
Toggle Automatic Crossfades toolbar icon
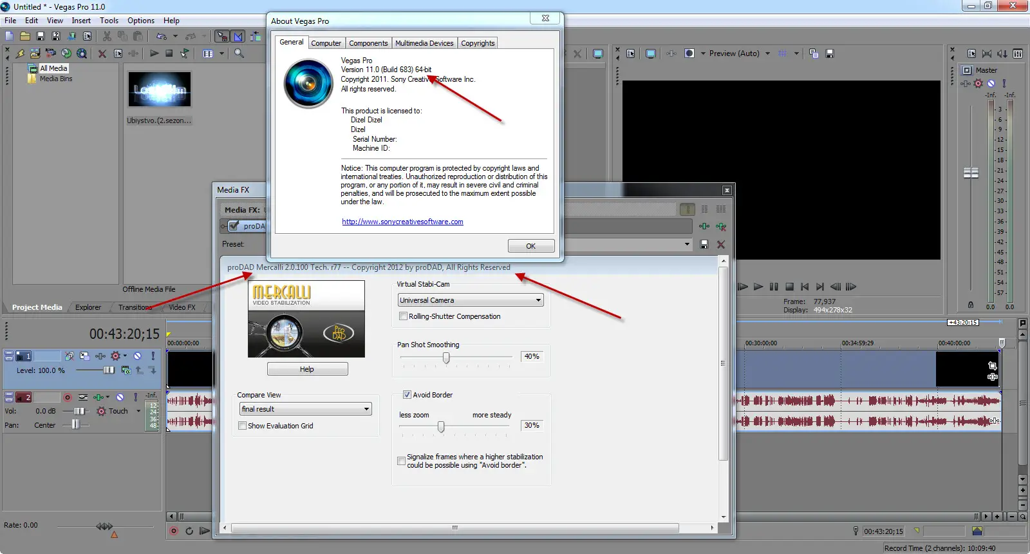click(x=238, y=36)
